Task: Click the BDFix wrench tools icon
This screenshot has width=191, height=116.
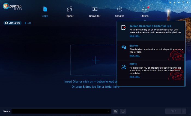Action: click(x=124, y=67)
